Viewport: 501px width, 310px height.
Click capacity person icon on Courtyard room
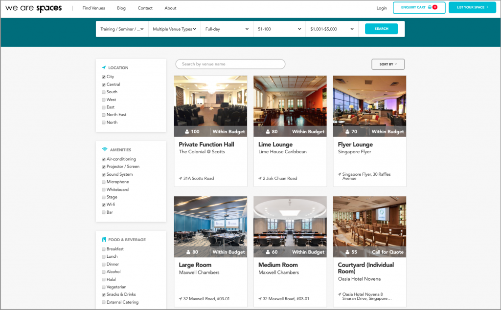pyautogui.click(x=347, y=252)
